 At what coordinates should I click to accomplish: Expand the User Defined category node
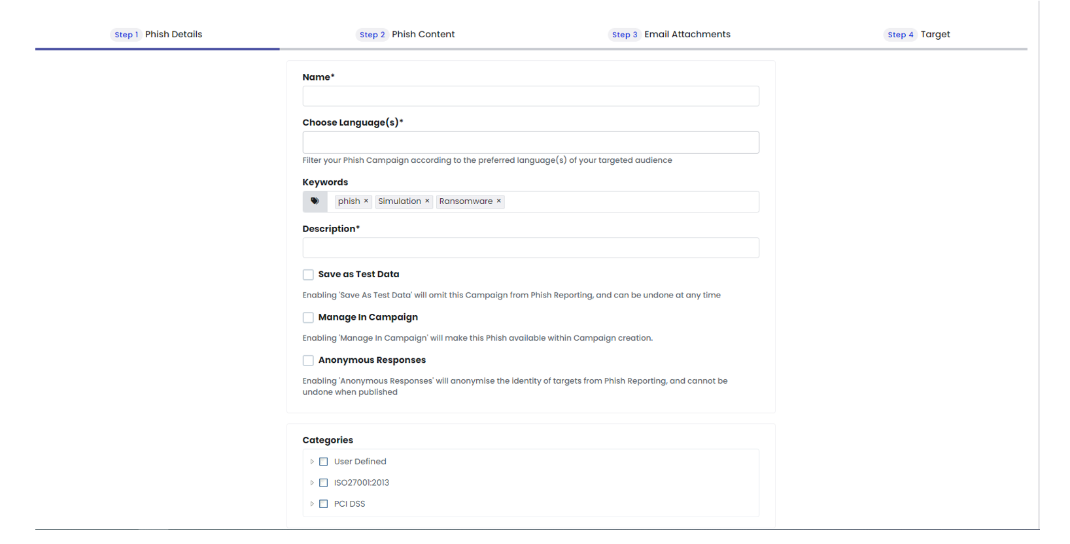(x=312, y=462)
